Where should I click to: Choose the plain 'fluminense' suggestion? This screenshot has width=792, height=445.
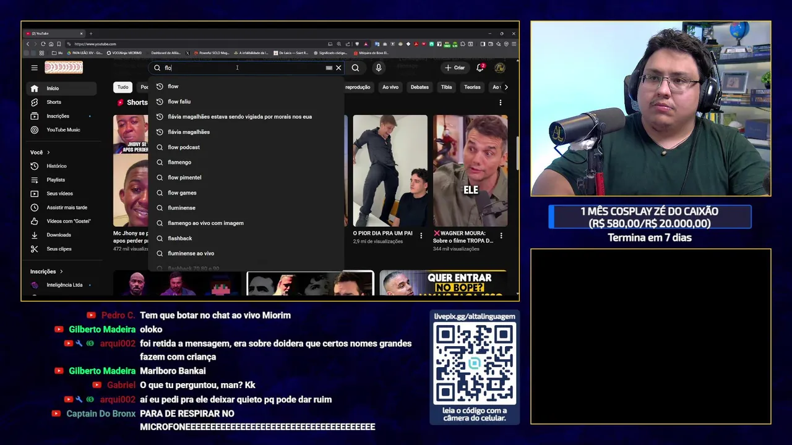(x=246, y=208)
